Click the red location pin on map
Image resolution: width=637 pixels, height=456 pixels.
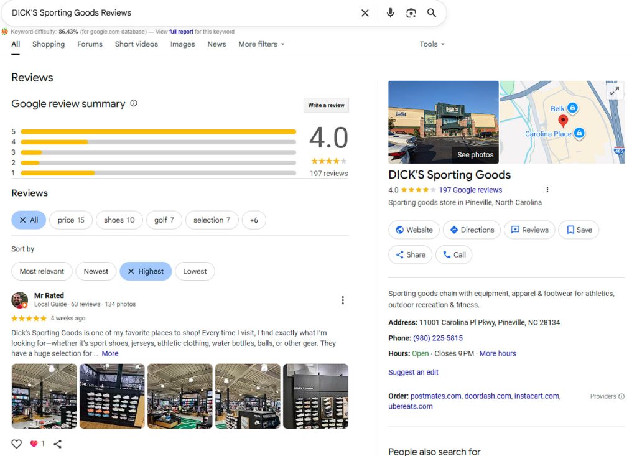562,121
